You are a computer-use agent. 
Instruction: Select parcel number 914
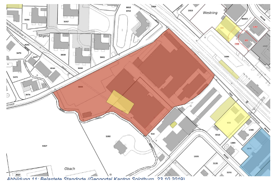tap(152, 134)
